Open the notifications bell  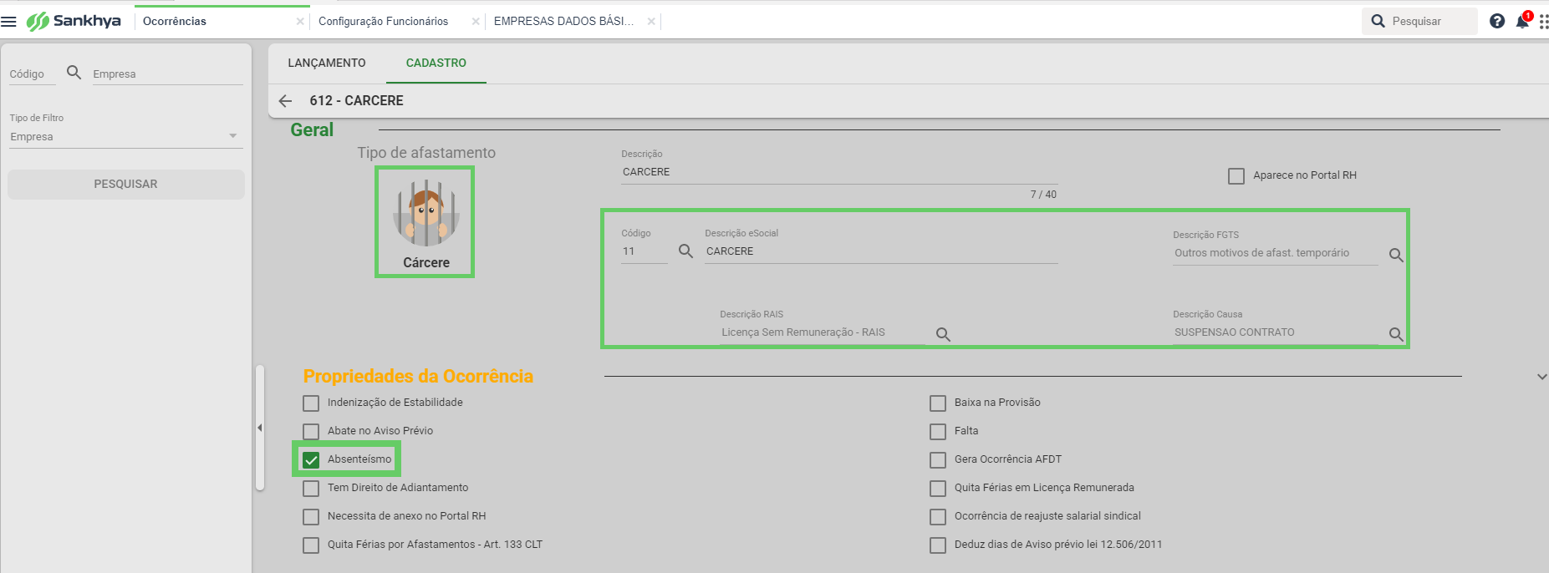coord(1523,21)
